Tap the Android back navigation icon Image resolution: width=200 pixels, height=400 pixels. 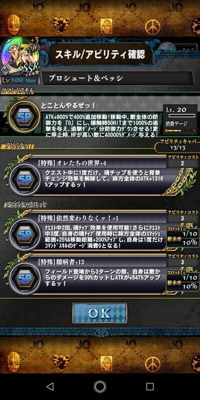point(50,386)
